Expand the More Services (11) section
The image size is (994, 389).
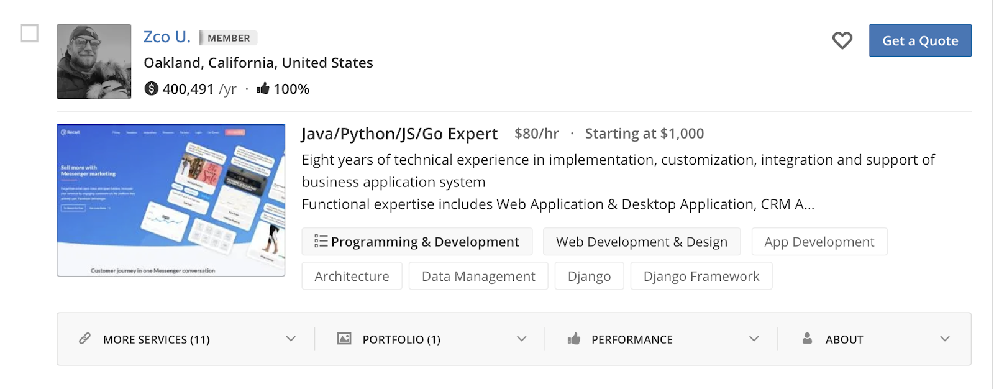[291, 339]
